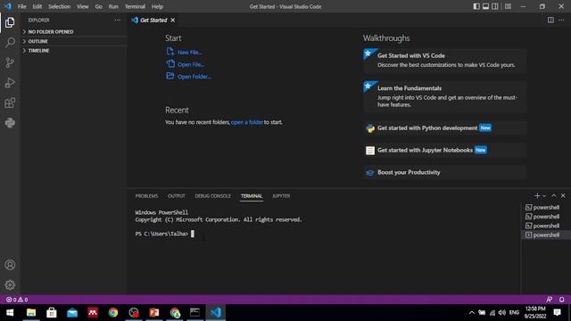Click the errors and warnings status indicator
Image resolution: width=571 pixels, height=321 pixels.
click(17, 300)
